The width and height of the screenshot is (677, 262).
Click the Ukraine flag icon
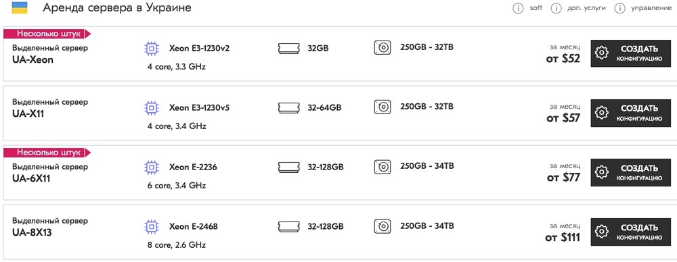pyautogui.click(x=20, y=7)
